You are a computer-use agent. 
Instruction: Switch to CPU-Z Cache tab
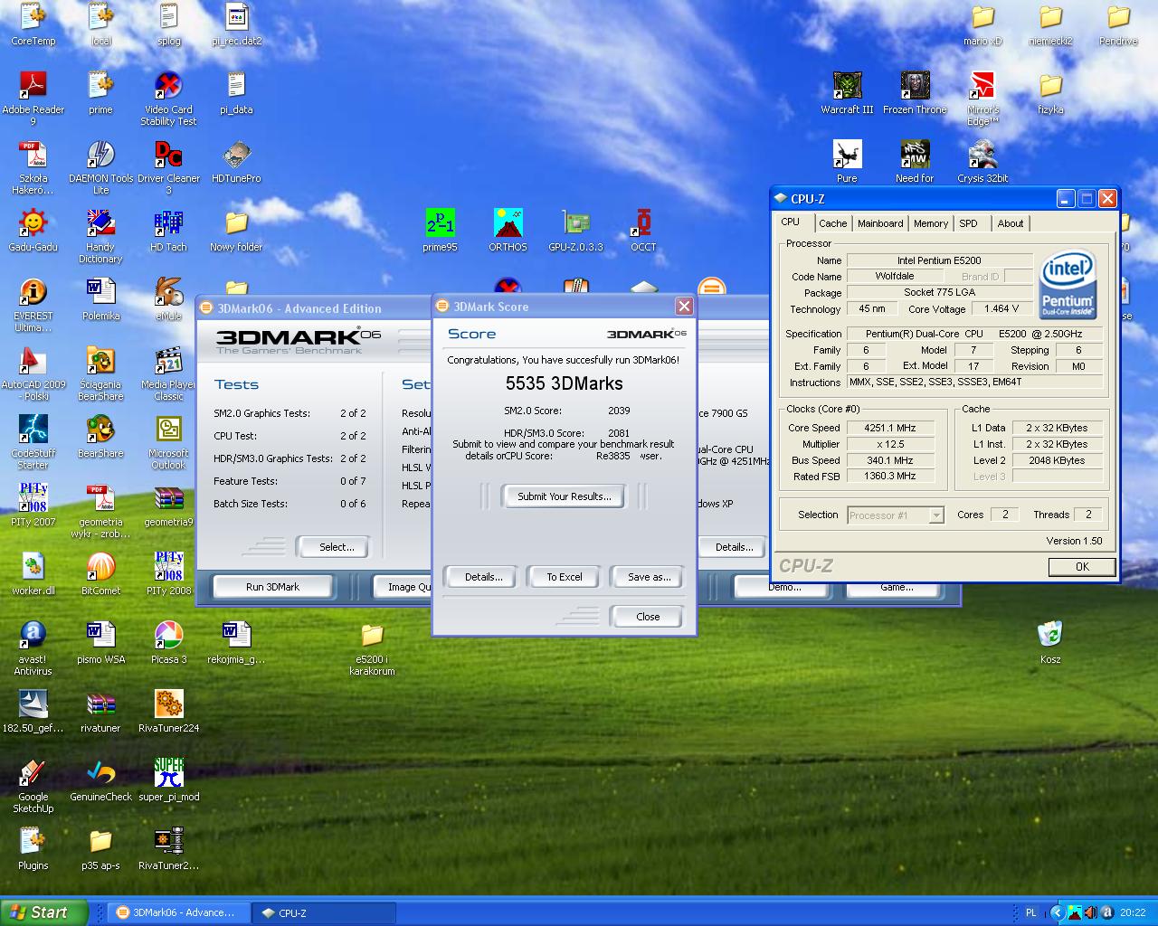point(832,223)
